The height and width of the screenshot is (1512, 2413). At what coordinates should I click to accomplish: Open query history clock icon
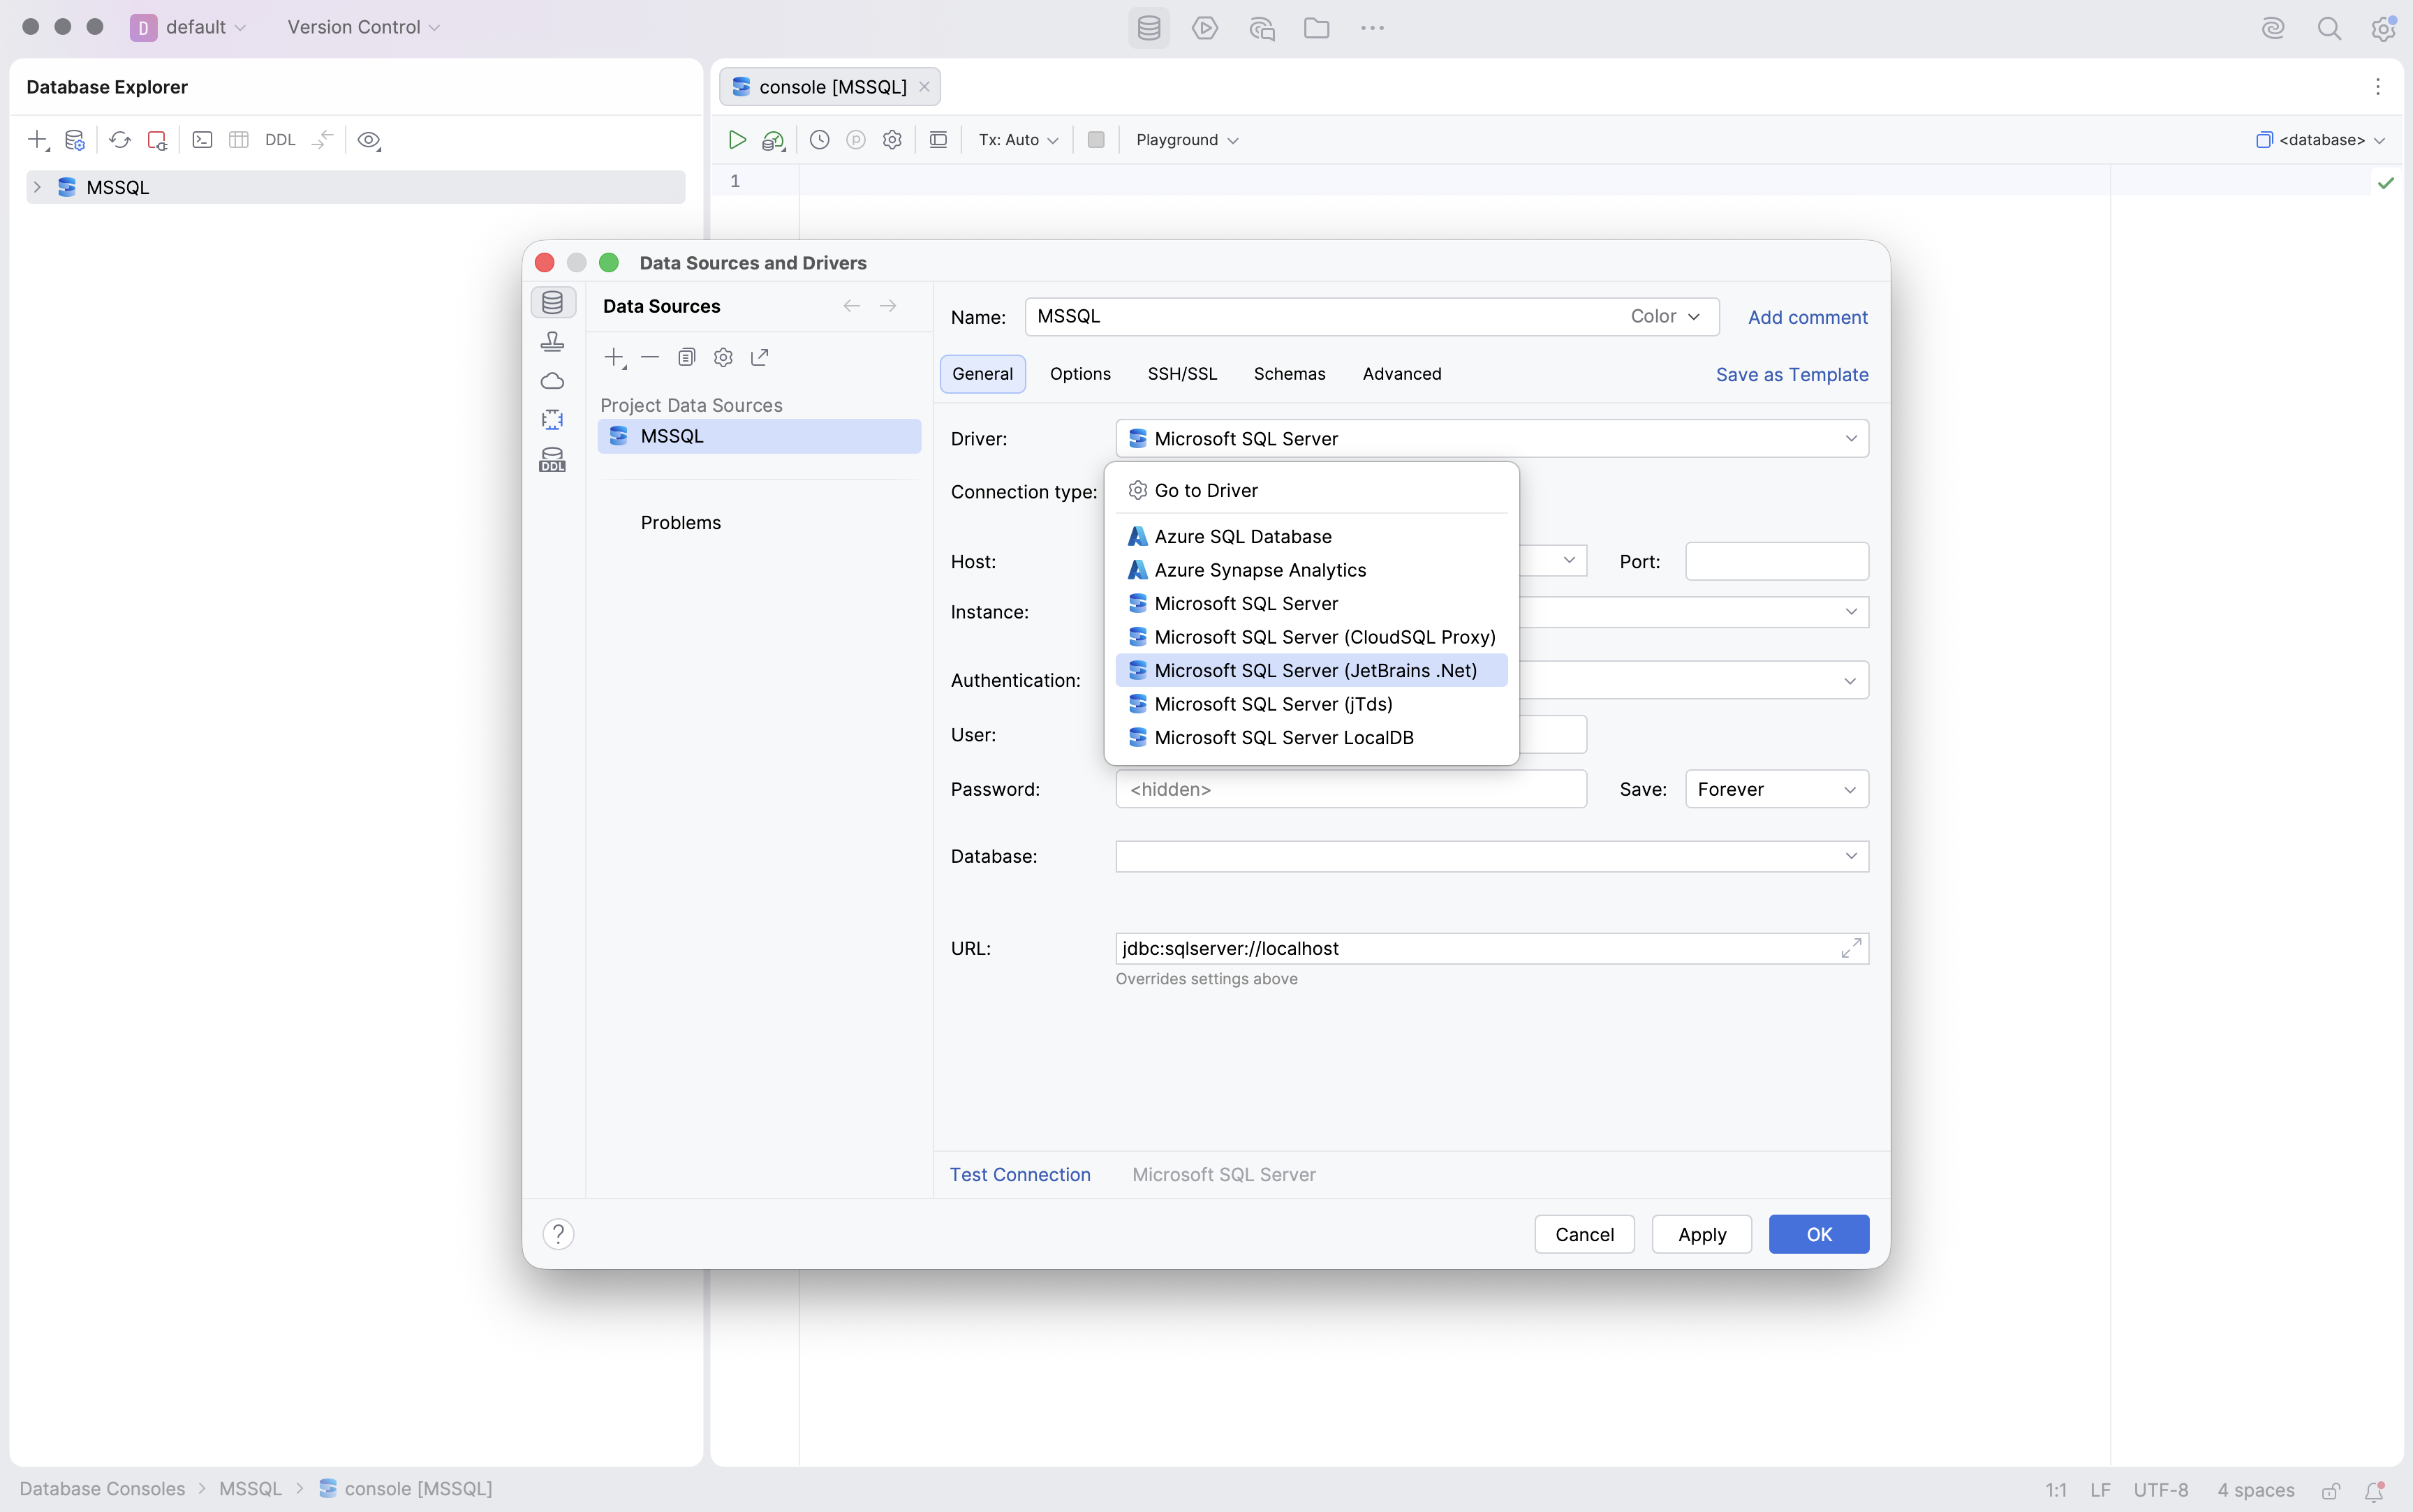click(x=819, y=140)
